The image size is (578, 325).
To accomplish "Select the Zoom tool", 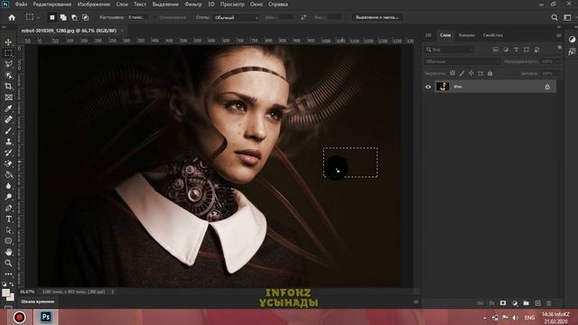I will [x=8, y=263].
